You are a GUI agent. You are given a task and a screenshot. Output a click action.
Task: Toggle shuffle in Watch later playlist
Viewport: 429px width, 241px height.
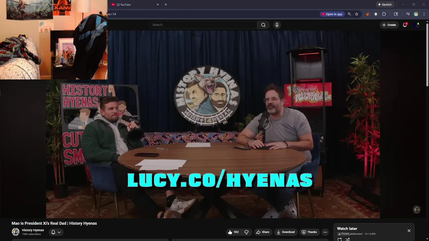(x=348, y=239)
